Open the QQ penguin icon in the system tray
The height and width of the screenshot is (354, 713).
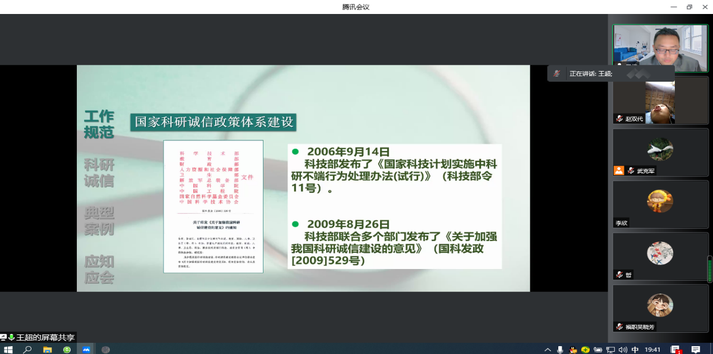(573, 350)
